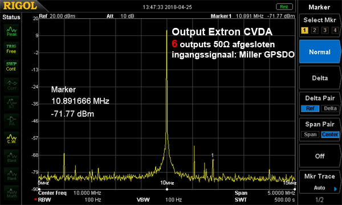Click the second Blank trace icon
The width and height of the screenshot is (342, 205).
point(11,175)
